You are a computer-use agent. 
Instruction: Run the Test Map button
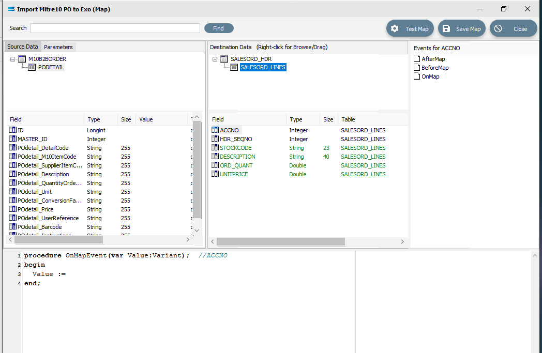[x=410, y=28]
